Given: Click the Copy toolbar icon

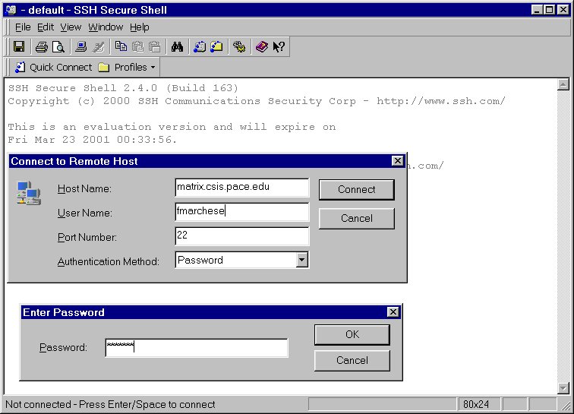Looking at the screenshot, I should pos(121,46).
